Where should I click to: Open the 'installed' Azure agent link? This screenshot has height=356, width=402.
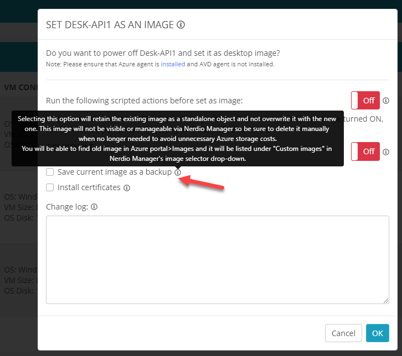point(173,64)
